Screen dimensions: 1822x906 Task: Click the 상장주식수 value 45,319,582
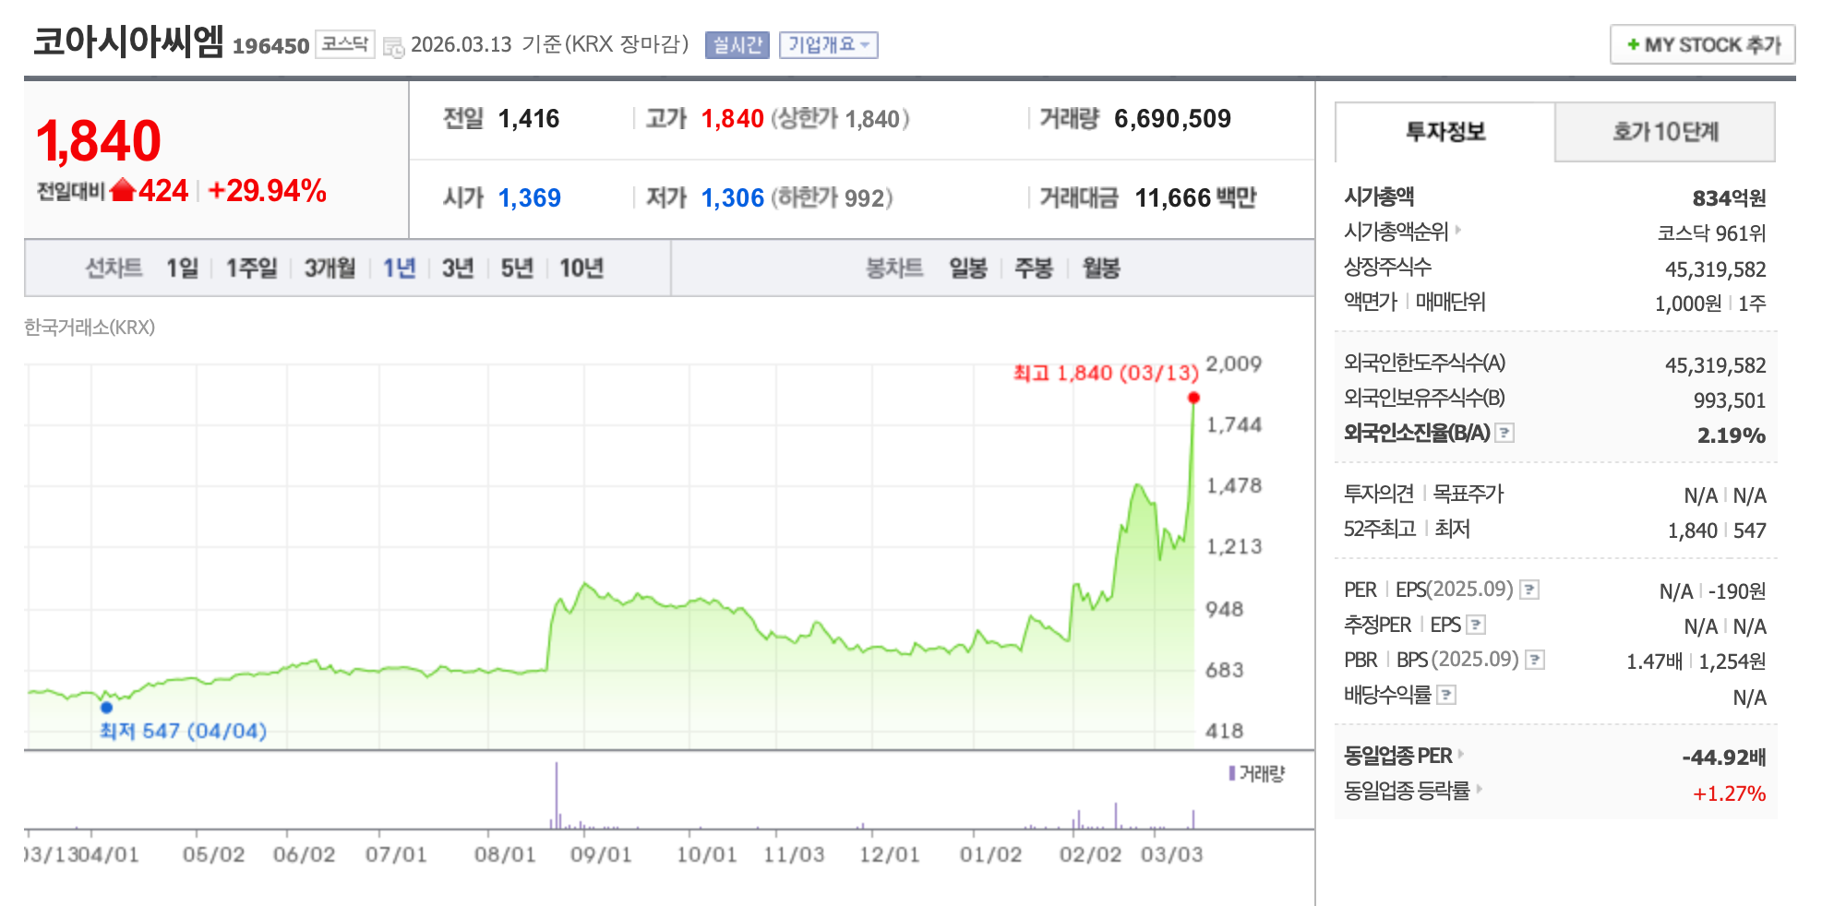(x=1715, y=269)
